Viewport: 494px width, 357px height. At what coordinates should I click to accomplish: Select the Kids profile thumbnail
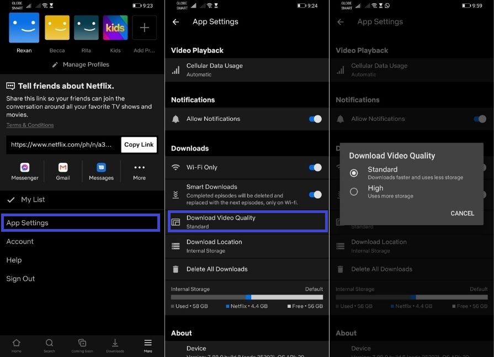coord(115,28)
